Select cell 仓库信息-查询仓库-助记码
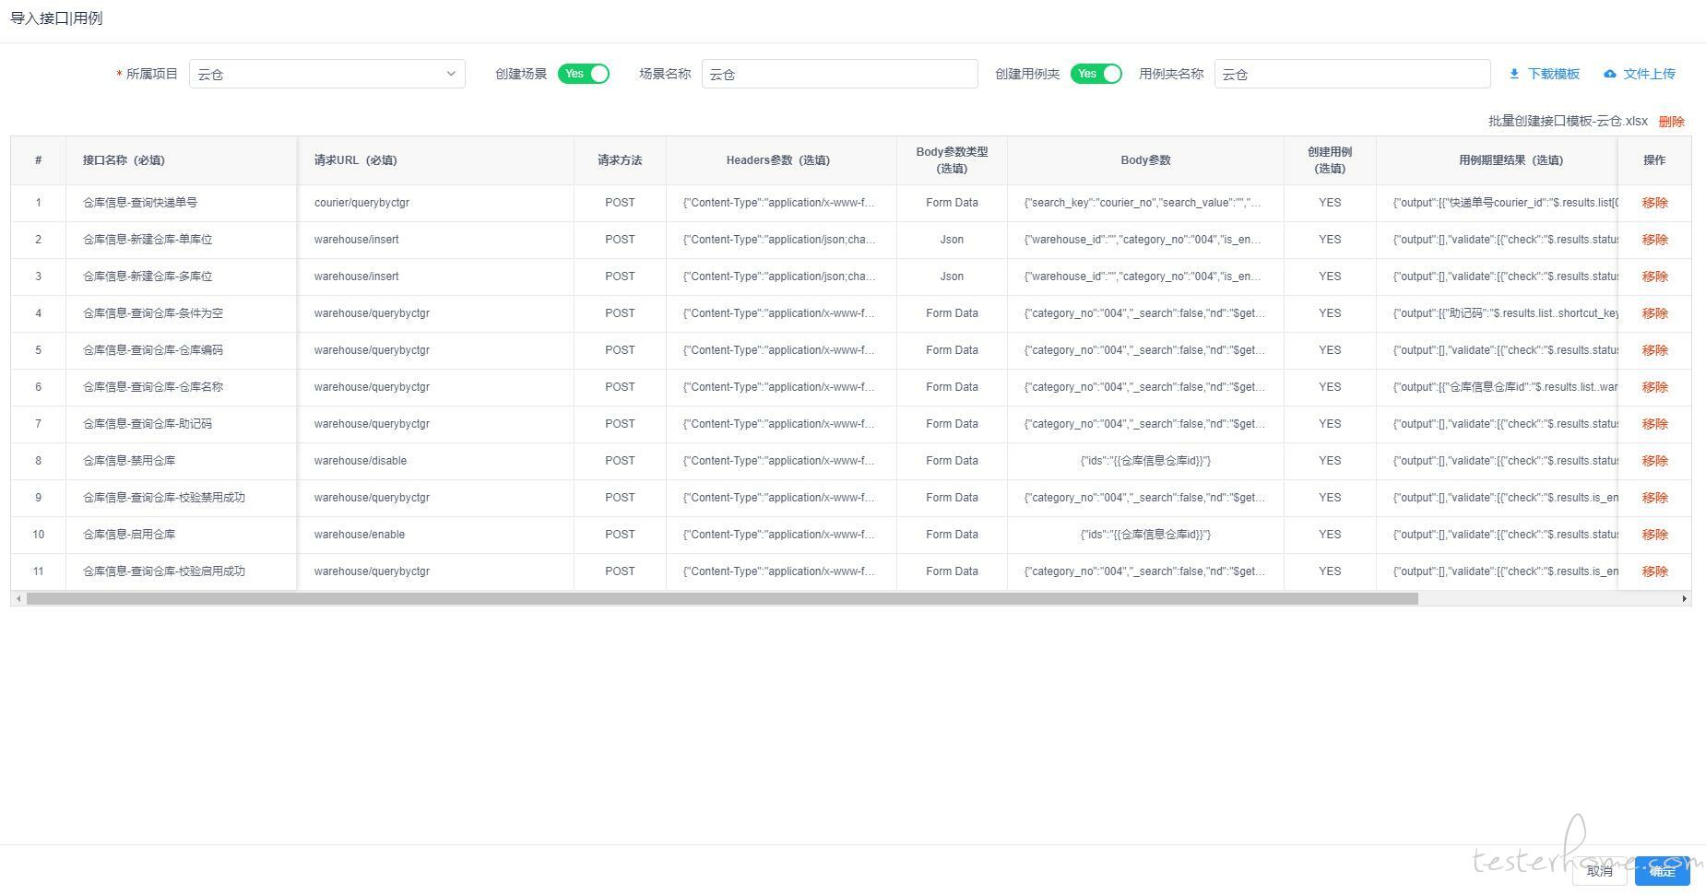The height and width of the screenshot is (895, 1706). pos(182,424)
